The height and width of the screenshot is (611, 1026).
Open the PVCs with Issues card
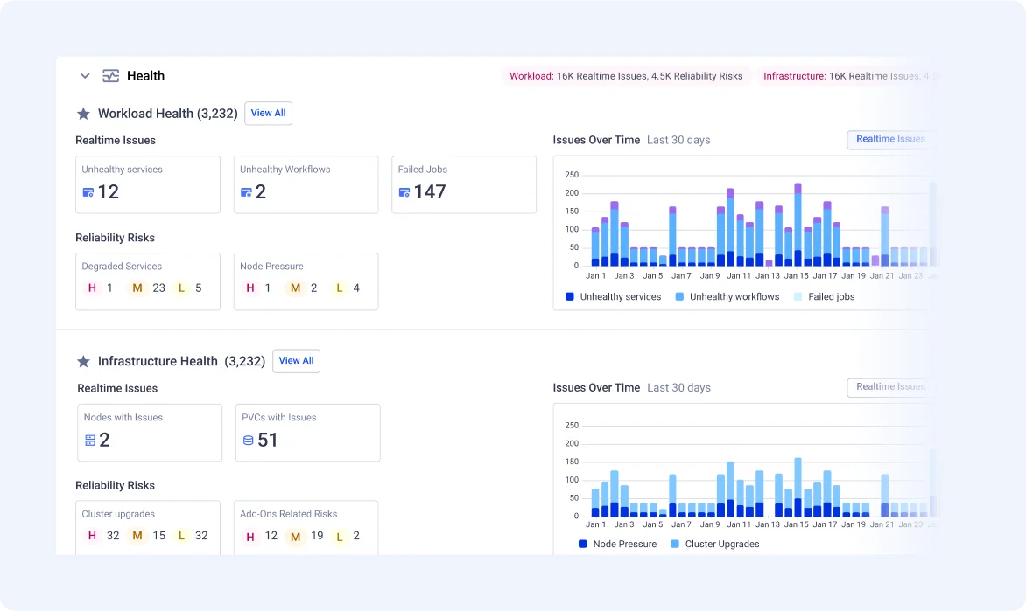(307, 433)
